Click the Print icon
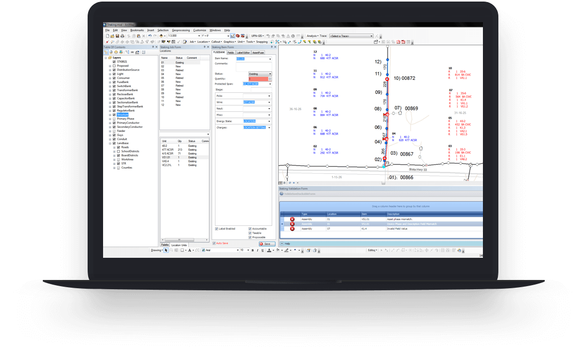Screen dimensions: 586x347 click(x=122, y=36)
